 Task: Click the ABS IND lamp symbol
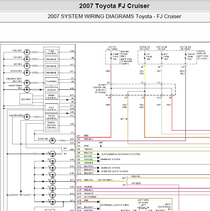pos(27,66)
